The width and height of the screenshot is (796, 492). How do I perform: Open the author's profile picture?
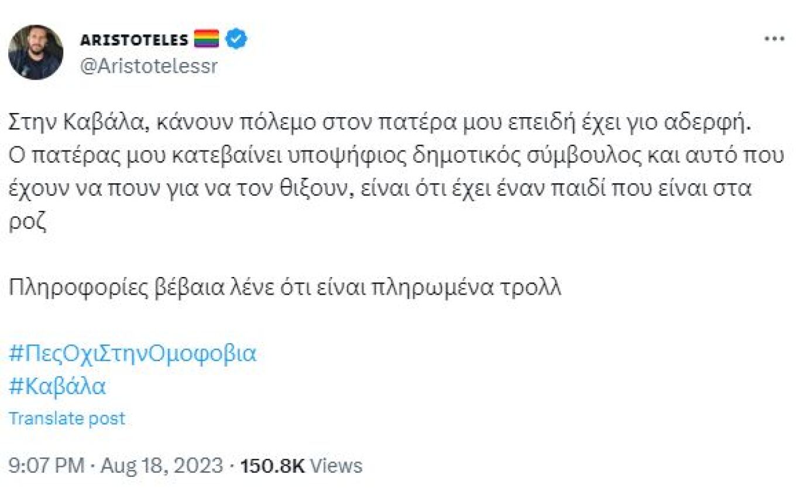pos(36,52)
